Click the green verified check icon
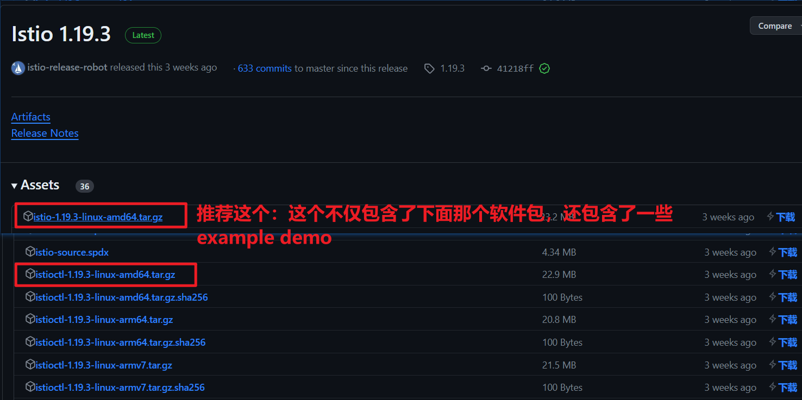The height and width of the screenshot is (400, 802). click(544, 68)
